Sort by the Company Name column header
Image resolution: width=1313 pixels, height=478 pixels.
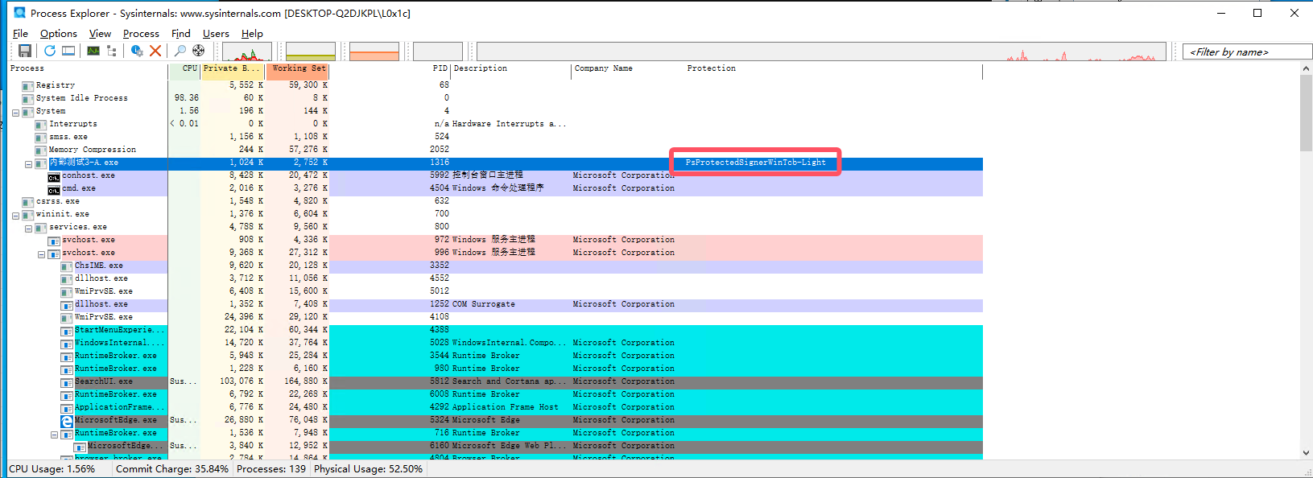tap(628, 69)
